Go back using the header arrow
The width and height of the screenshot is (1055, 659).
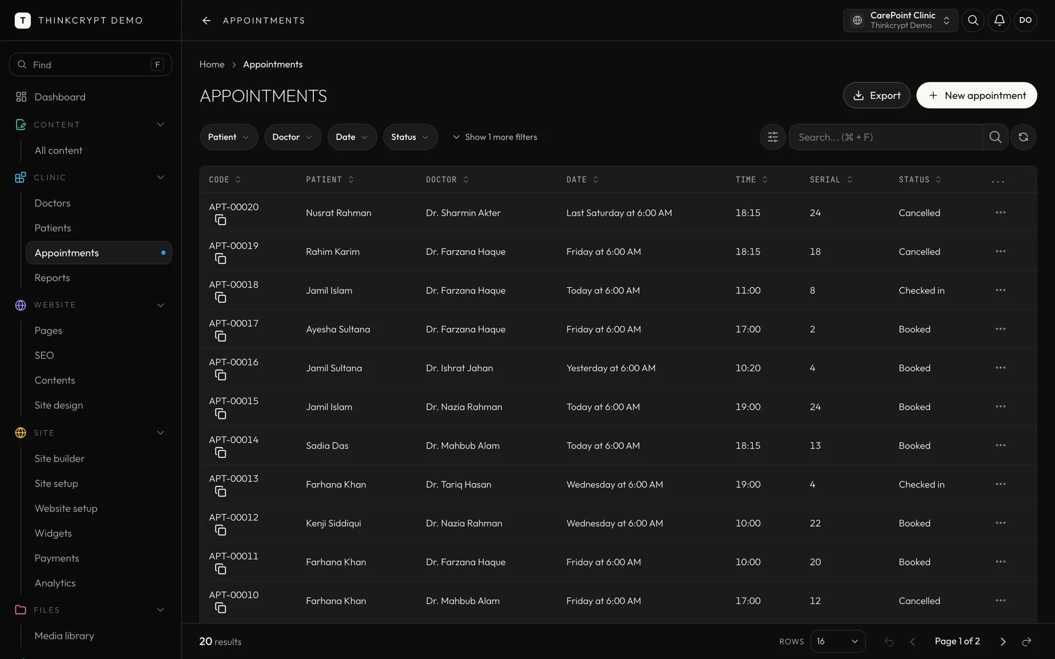pyautogui.click(x=207, y=20)
